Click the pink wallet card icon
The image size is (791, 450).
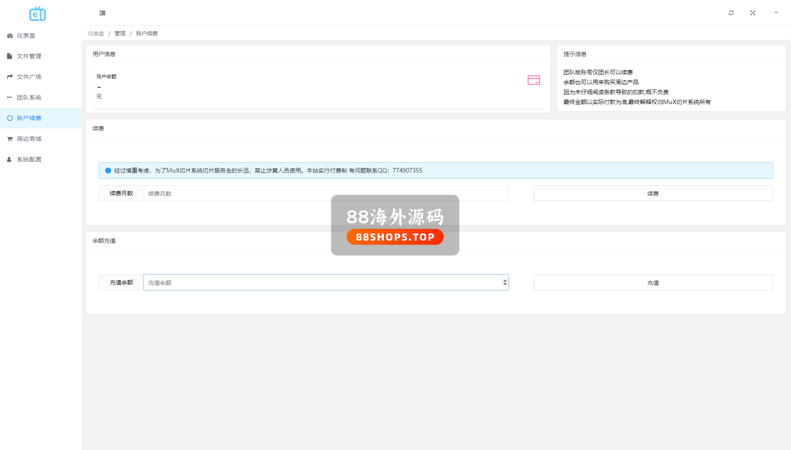tap(533, 80)
